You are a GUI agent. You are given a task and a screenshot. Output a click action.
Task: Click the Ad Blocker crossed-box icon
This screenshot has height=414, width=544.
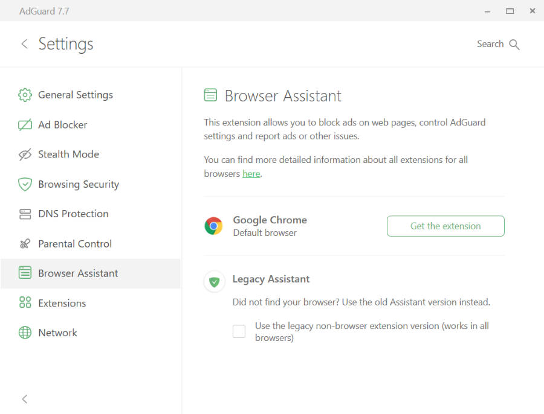coord(25,125)
